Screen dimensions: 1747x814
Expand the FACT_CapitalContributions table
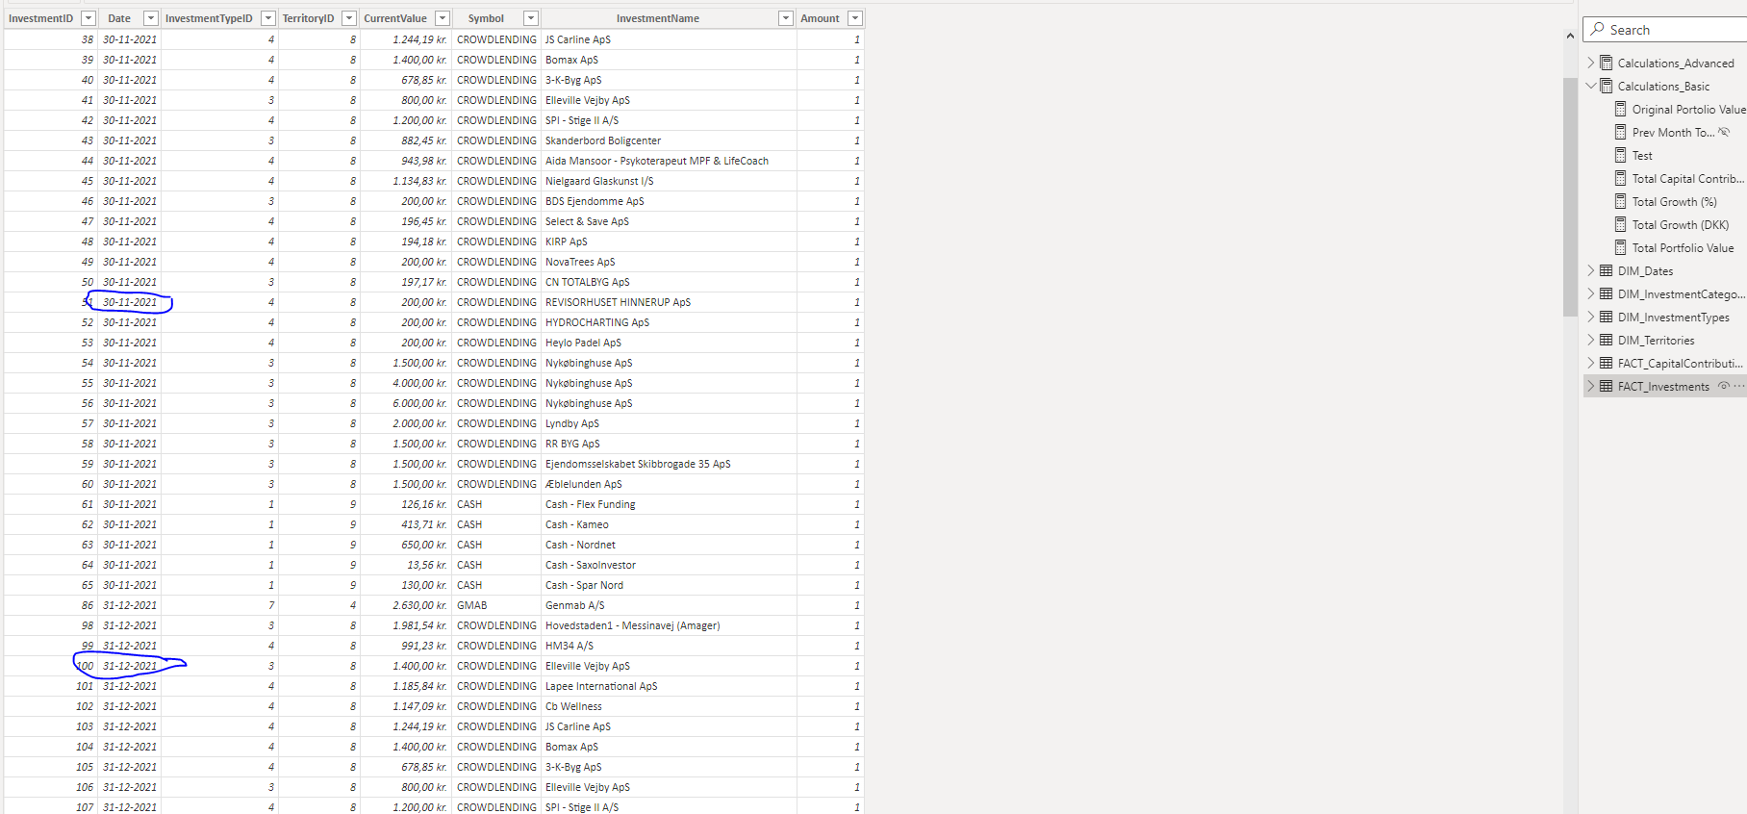pos(1590,363)
